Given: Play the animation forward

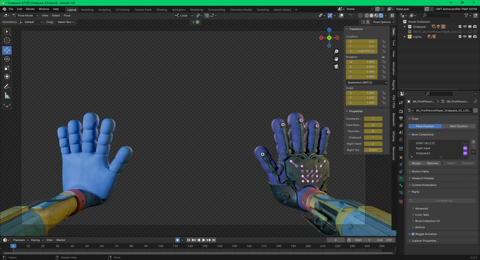Looking at the screenshot, I should pyautogui.click(x=204, y=240).
